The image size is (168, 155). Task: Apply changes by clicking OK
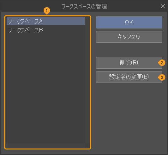coord(129,22)
